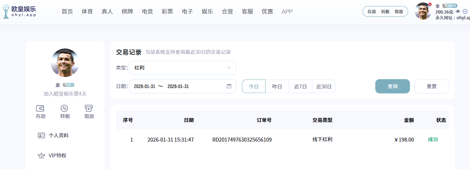Open the 优惠 navigation menu
The image size is (470, 169).
267,11
